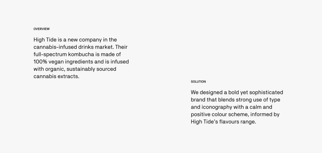Click the word "full-spectrum"
Screen dimensions: 322x153
50,54
